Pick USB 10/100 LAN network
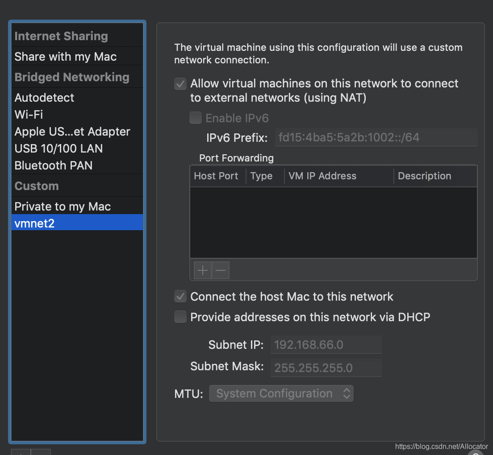493x455 pixels. tap(77, 149)
